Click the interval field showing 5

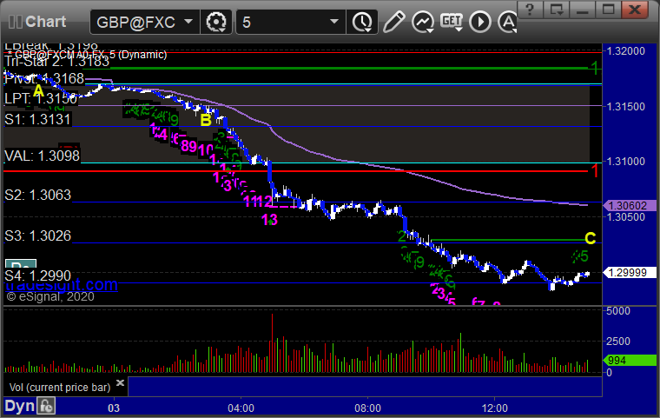coord(282,21)
